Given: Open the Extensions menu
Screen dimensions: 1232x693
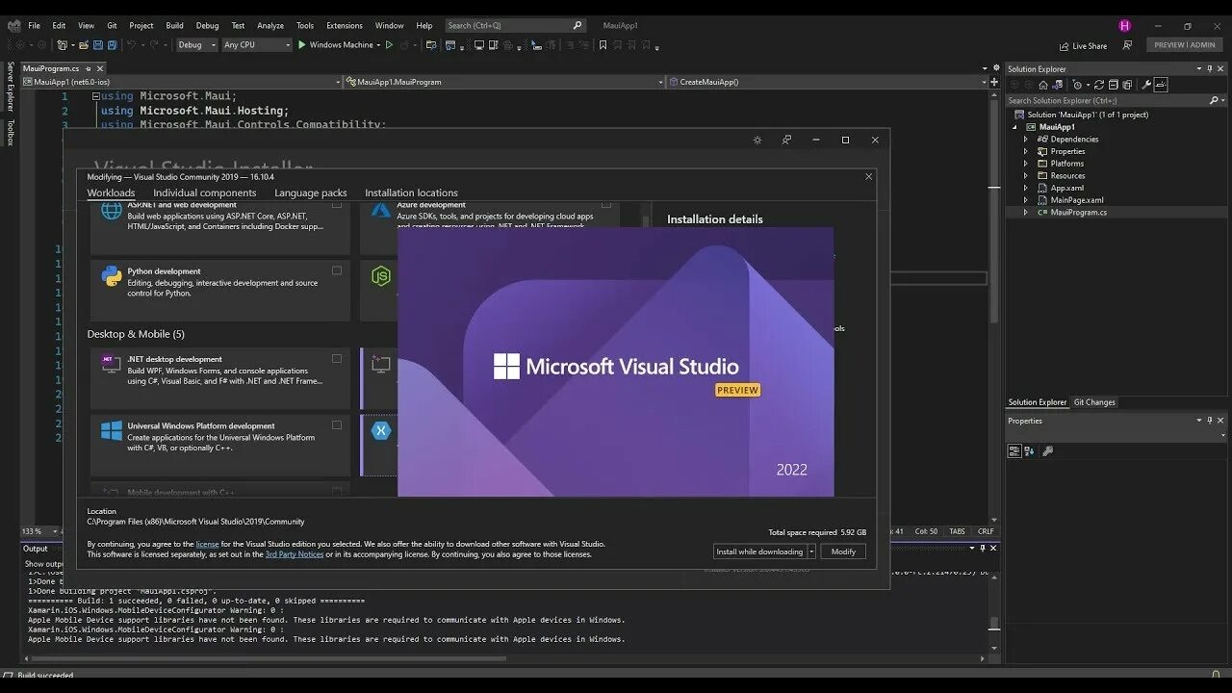Looking at the screenshot, I should tap(345, 25).
